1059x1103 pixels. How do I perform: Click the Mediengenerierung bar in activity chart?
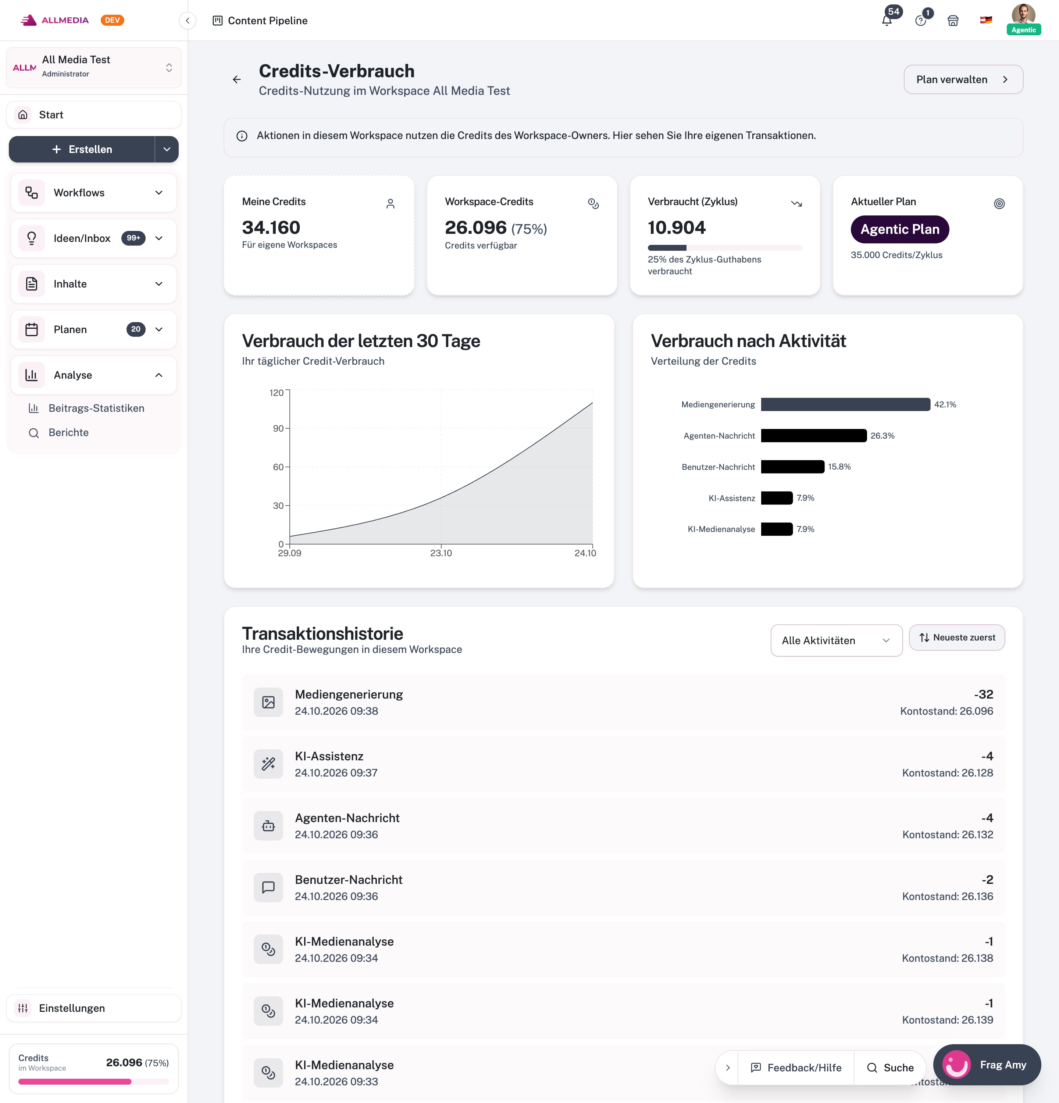click(x=845, y=405)
